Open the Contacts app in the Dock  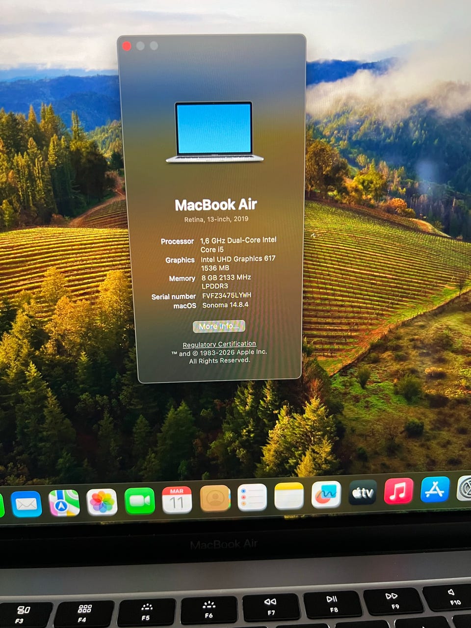click(x=215, y=498)
